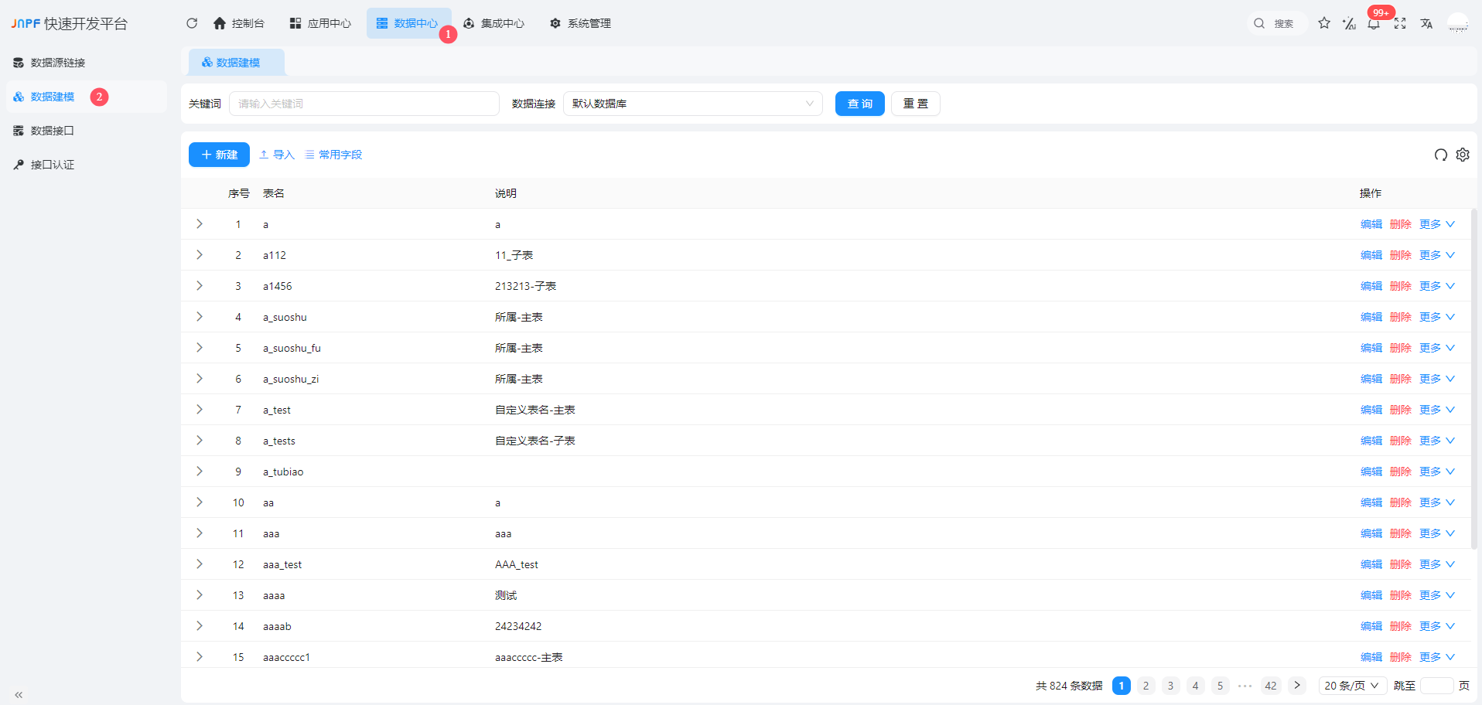Expand row for table a_test
The image size is (1482, 705).
(200, 410)
